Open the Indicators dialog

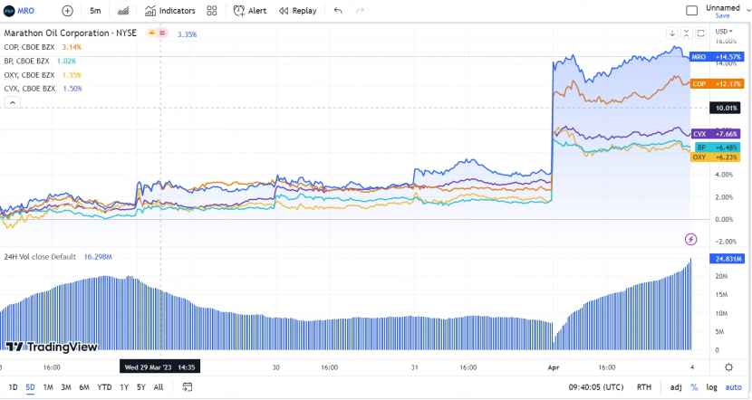tap(170, 11)
